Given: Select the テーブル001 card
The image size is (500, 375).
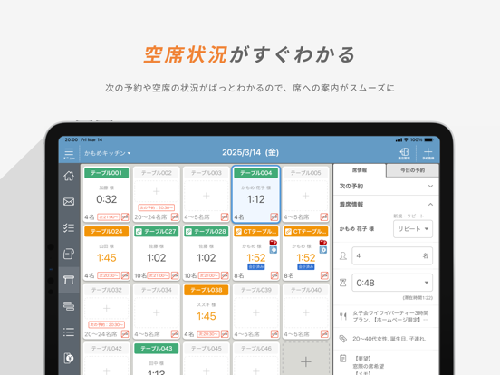Looking at the screenshot, I should pos(107,194).
